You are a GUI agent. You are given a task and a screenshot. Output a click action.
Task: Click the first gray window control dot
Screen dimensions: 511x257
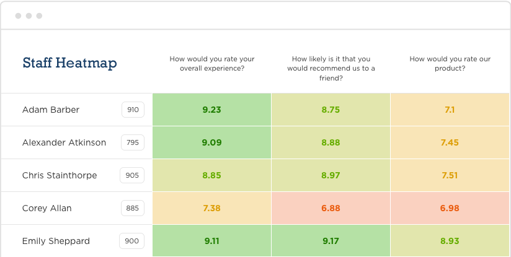18,15
